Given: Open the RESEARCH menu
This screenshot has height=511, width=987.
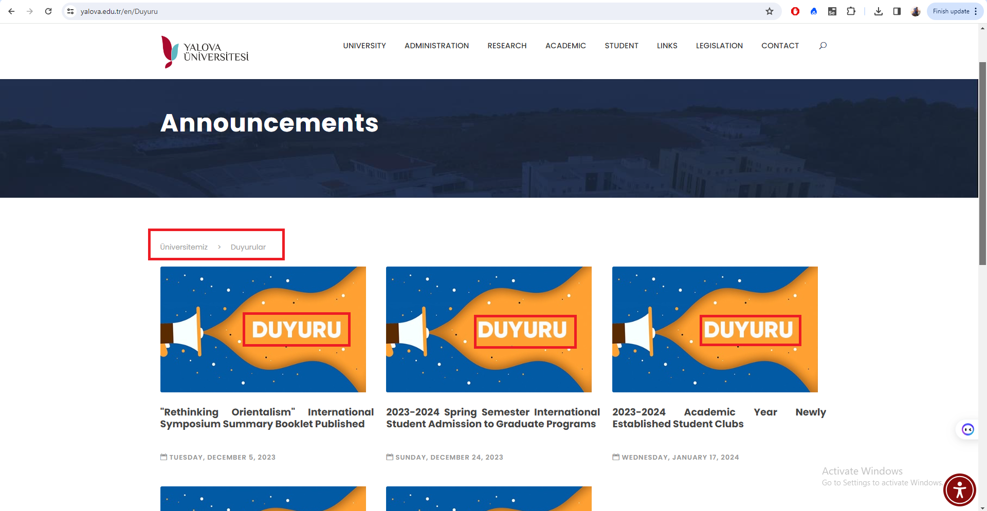Looking at the screenshot, I should coord(507,46).
